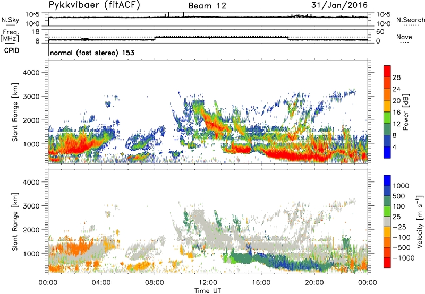Click the red bottom of velocity colorbar
425x294 pixels.
[x=387, y=263]
